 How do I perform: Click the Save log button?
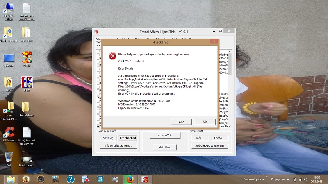pyautogui.click(x=107, y=138)
